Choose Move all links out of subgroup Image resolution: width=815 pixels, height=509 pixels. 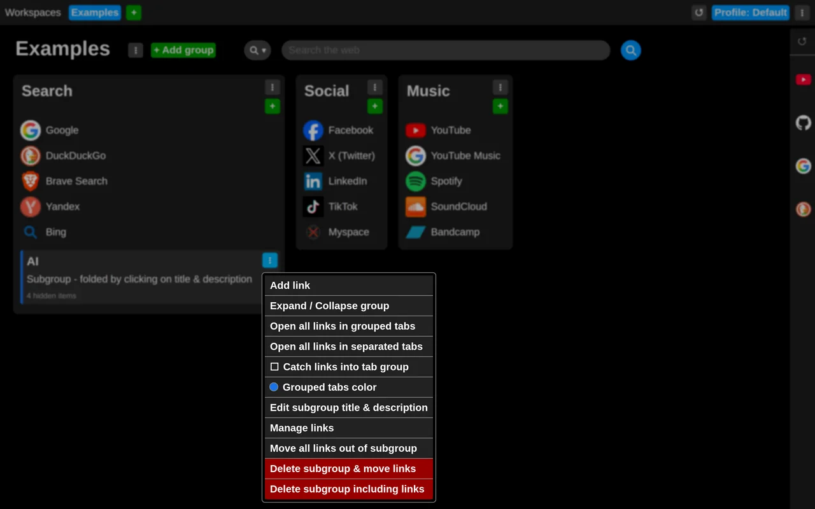[x=349, y=449]
